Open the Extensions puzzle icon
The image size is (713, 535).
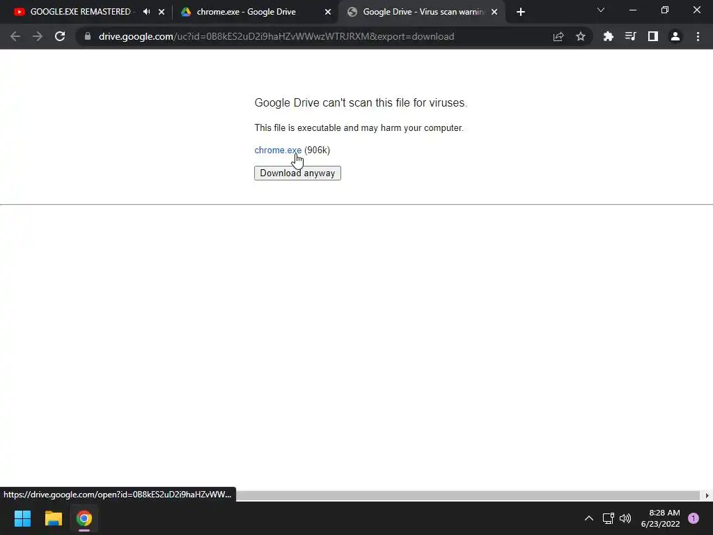tap(609, 36)
